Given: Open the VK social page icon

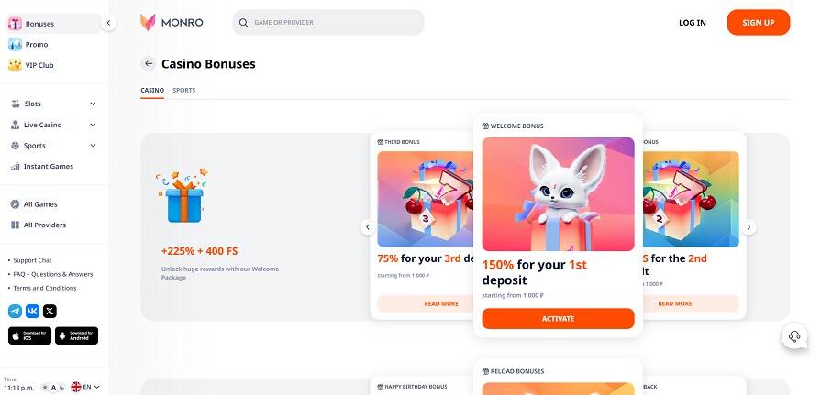Looking at the screenshot, I should 32,311.
